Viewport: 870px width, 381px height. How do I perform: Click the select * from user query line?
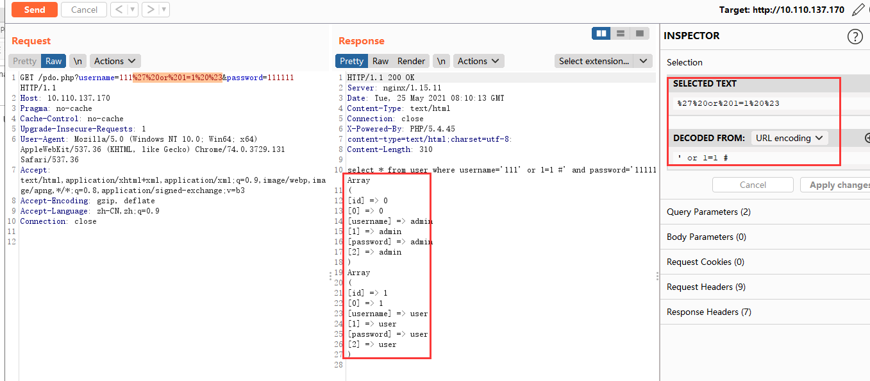[x=502, y=170]
